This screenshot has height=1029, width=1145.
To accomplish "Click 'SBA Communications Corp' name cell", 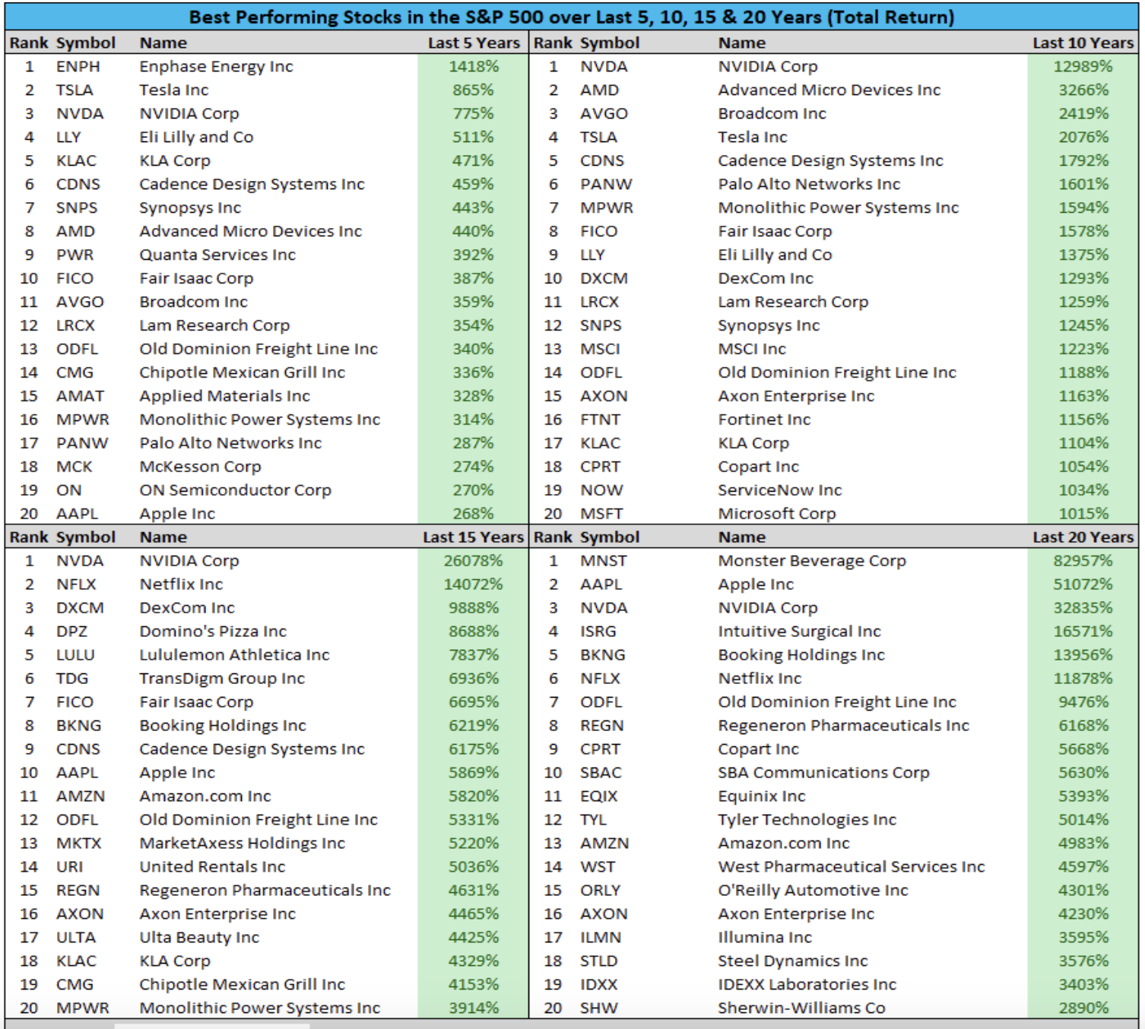I will (x=823, y=772).
